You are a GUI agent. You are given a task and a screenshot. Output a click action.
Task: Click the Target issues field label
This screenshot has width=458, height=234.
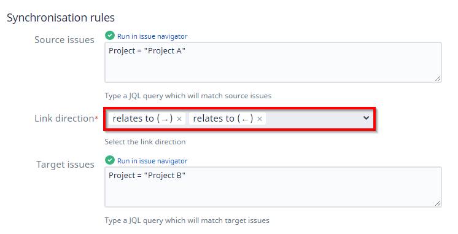[65, 165]
